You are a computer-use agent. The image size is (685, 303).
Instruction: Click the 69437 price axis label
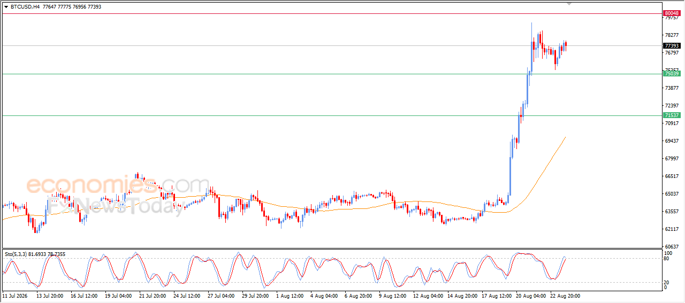coord(672,141)
